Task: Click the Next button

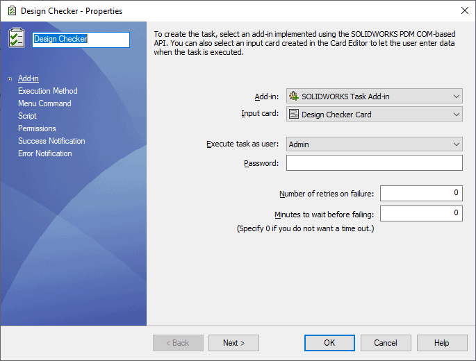Action: [233, 343]
